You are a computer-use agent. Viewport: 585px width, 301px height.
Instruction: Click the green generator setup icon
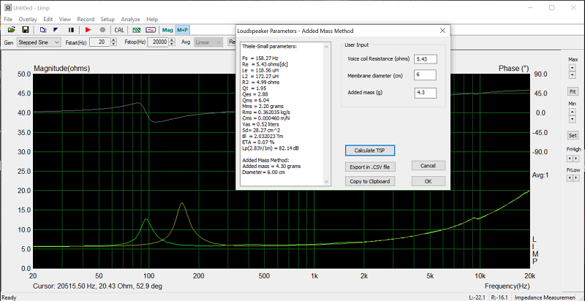click(x=137, y=30)
